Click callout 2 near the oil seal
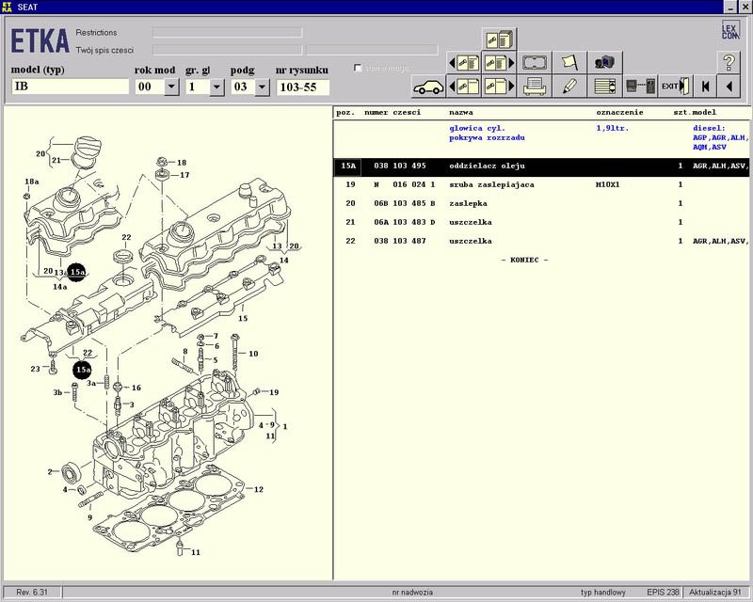This screenshot has width=753, height=602. (x=50, y=472)
